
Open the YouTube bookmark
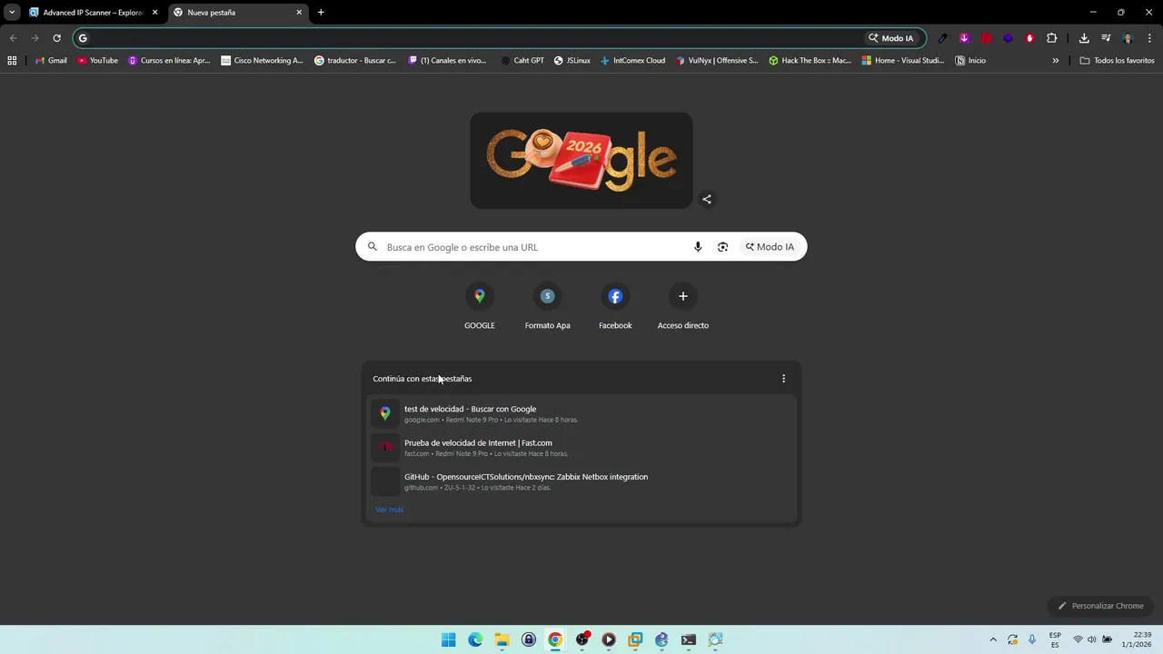(x=97, y=61)
